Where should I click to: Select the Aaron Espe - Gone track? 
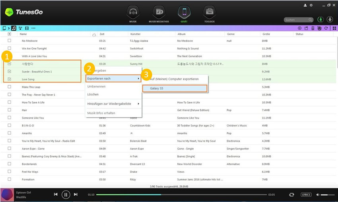(x=168, y=149)
